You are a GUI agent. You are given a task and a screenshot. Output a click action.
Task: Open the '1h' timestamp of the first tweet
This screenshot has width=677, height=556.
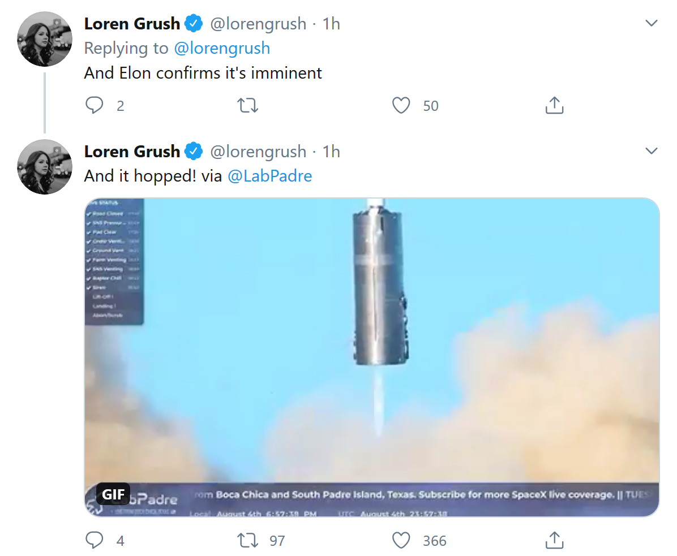(x=331, y=24)
